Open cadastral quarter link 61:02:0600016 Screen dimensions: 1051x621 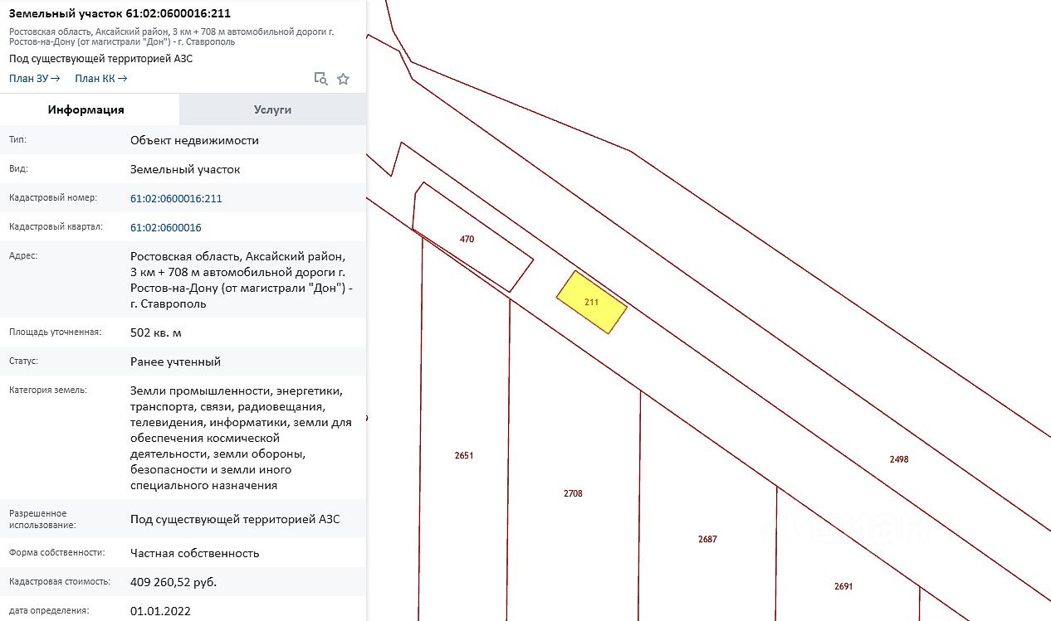tap(166, 228)
